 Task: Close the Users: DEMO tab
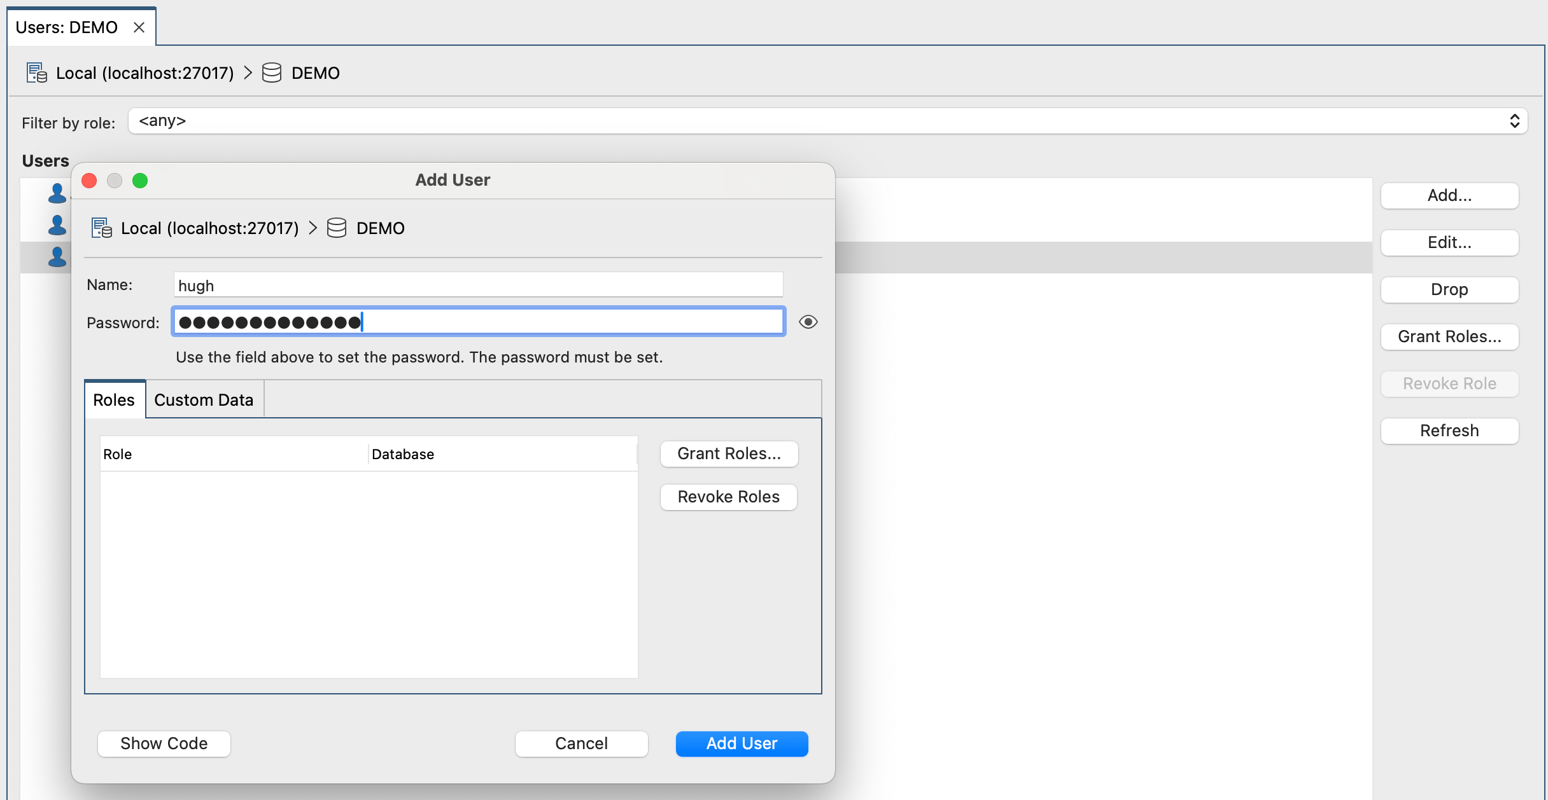click(139, 27)
